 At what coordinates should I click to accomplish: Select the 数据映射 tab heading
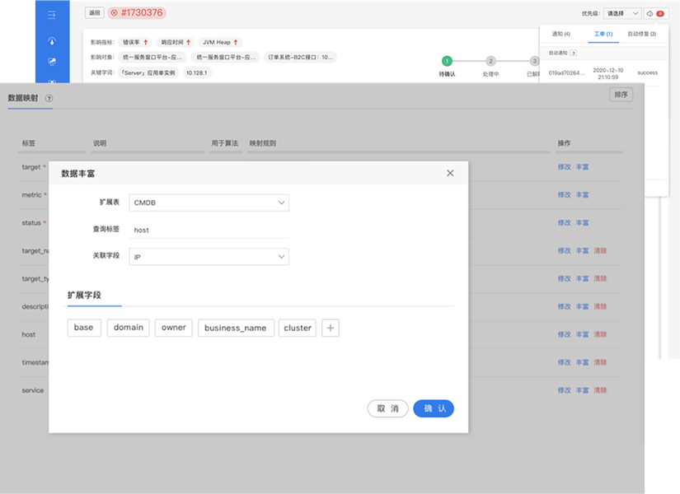(x=23, y=98)
